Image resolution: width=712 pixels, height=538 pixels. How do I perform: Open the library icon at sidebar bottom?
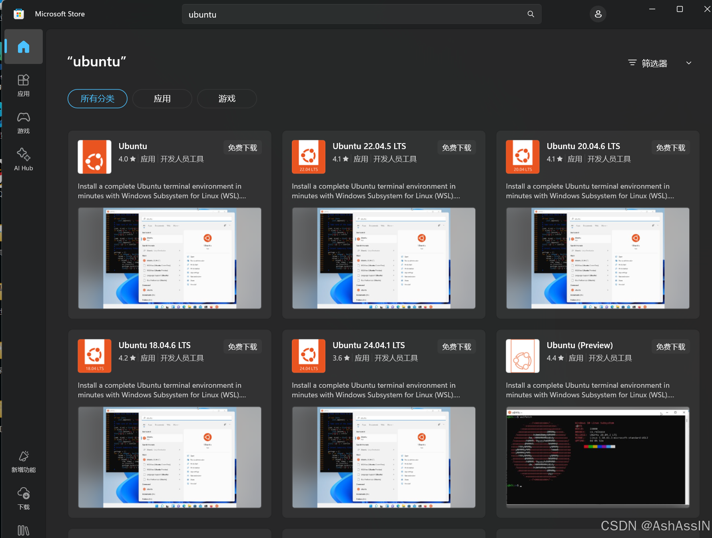click(x=23, y=530)
